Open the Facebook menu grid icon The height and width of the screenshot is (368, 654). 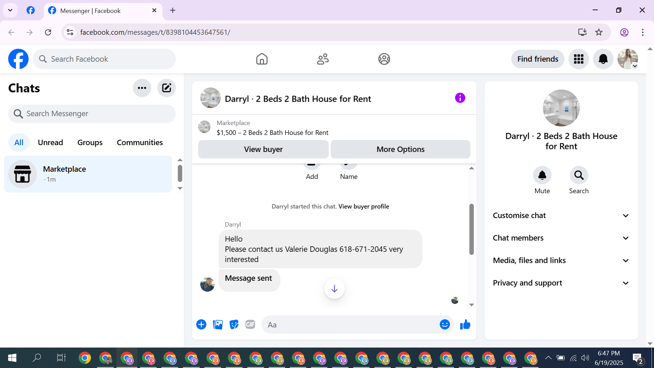coord(579,59)
